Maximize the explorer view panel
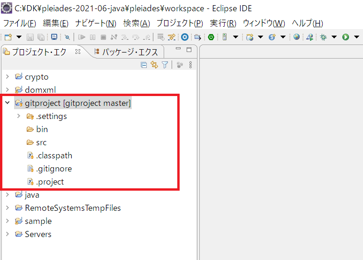The height and width of the screenshot is (260, 363). click(x=189, y=50)
